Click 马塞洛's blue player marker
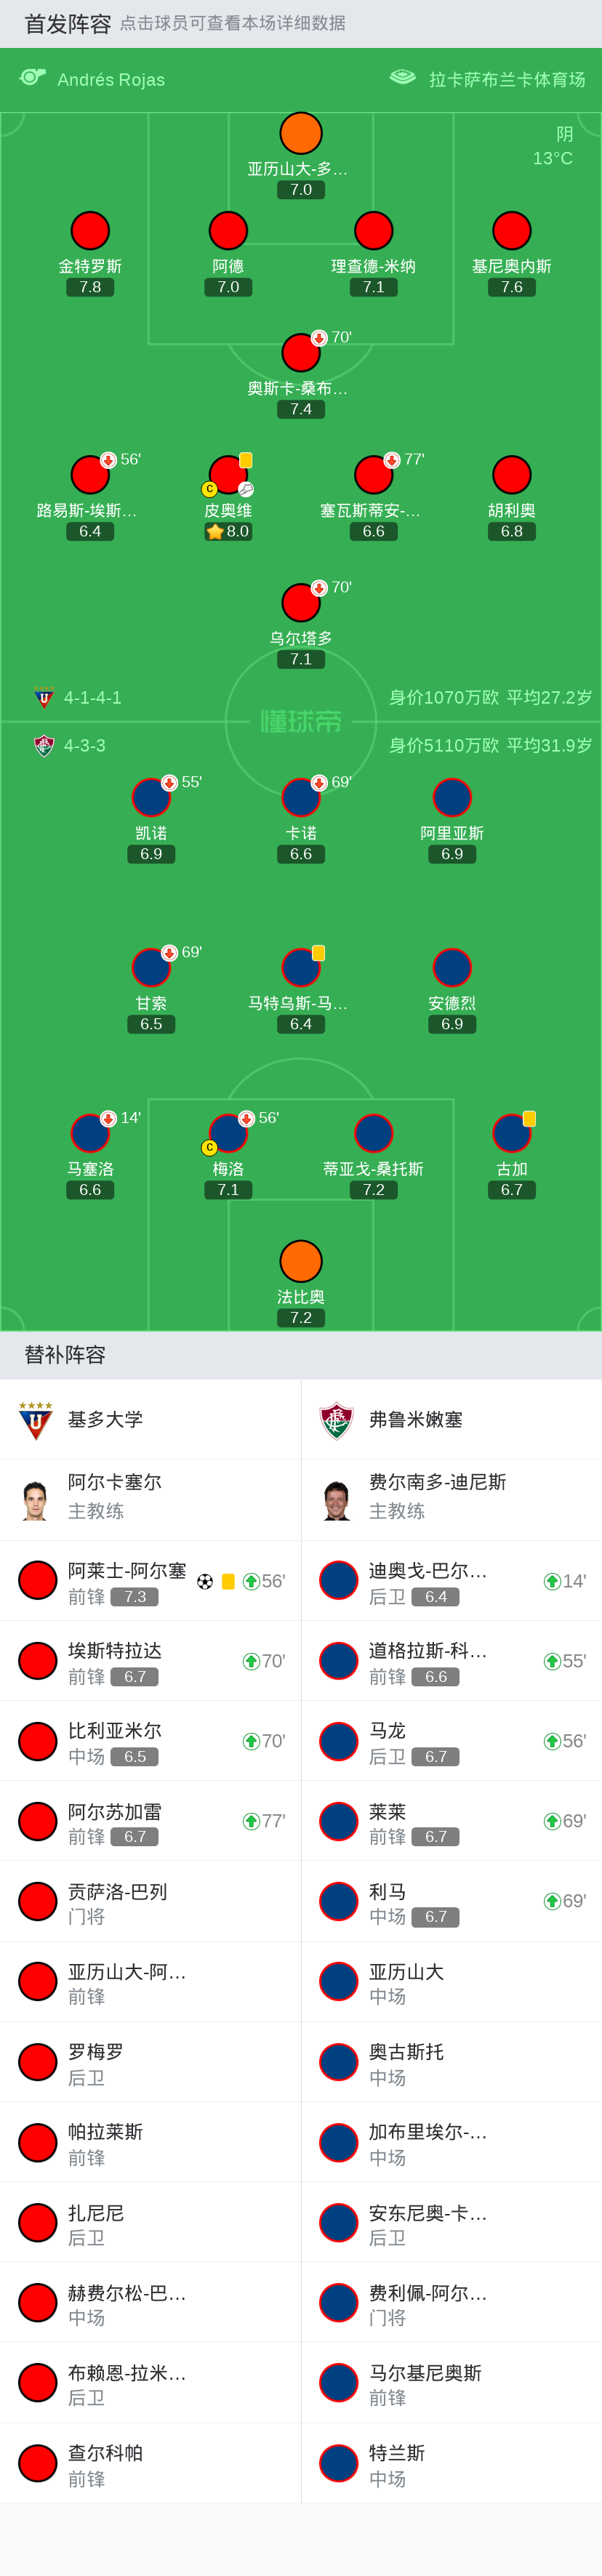The height and width of the screenshot is (2576, 602). [90, 1133]
